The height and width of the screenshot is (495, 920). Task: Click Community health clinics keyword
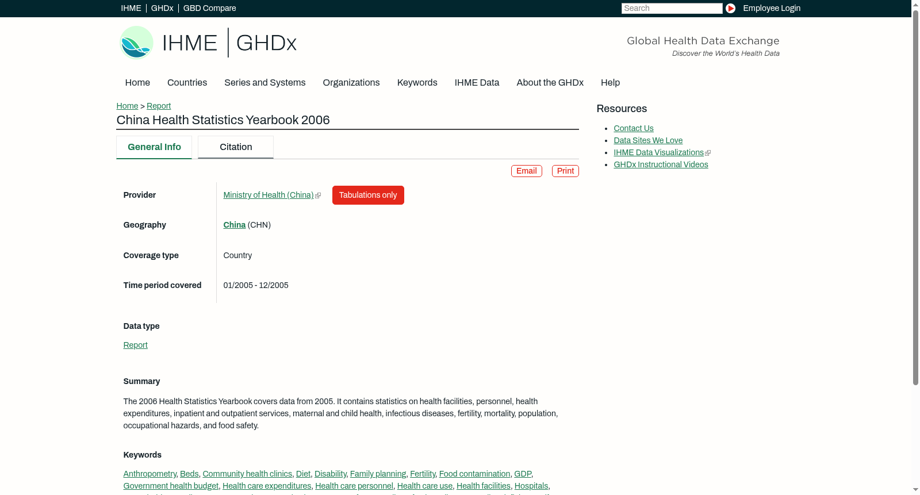[x=247, y=474]
